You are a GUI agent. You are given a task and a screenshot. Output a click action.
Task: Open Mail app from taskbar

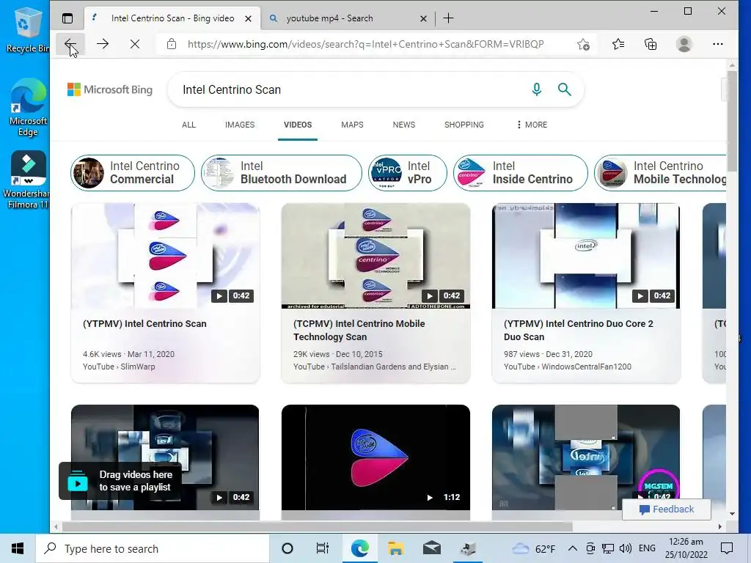pyautogui.click(x=432, y=548)
